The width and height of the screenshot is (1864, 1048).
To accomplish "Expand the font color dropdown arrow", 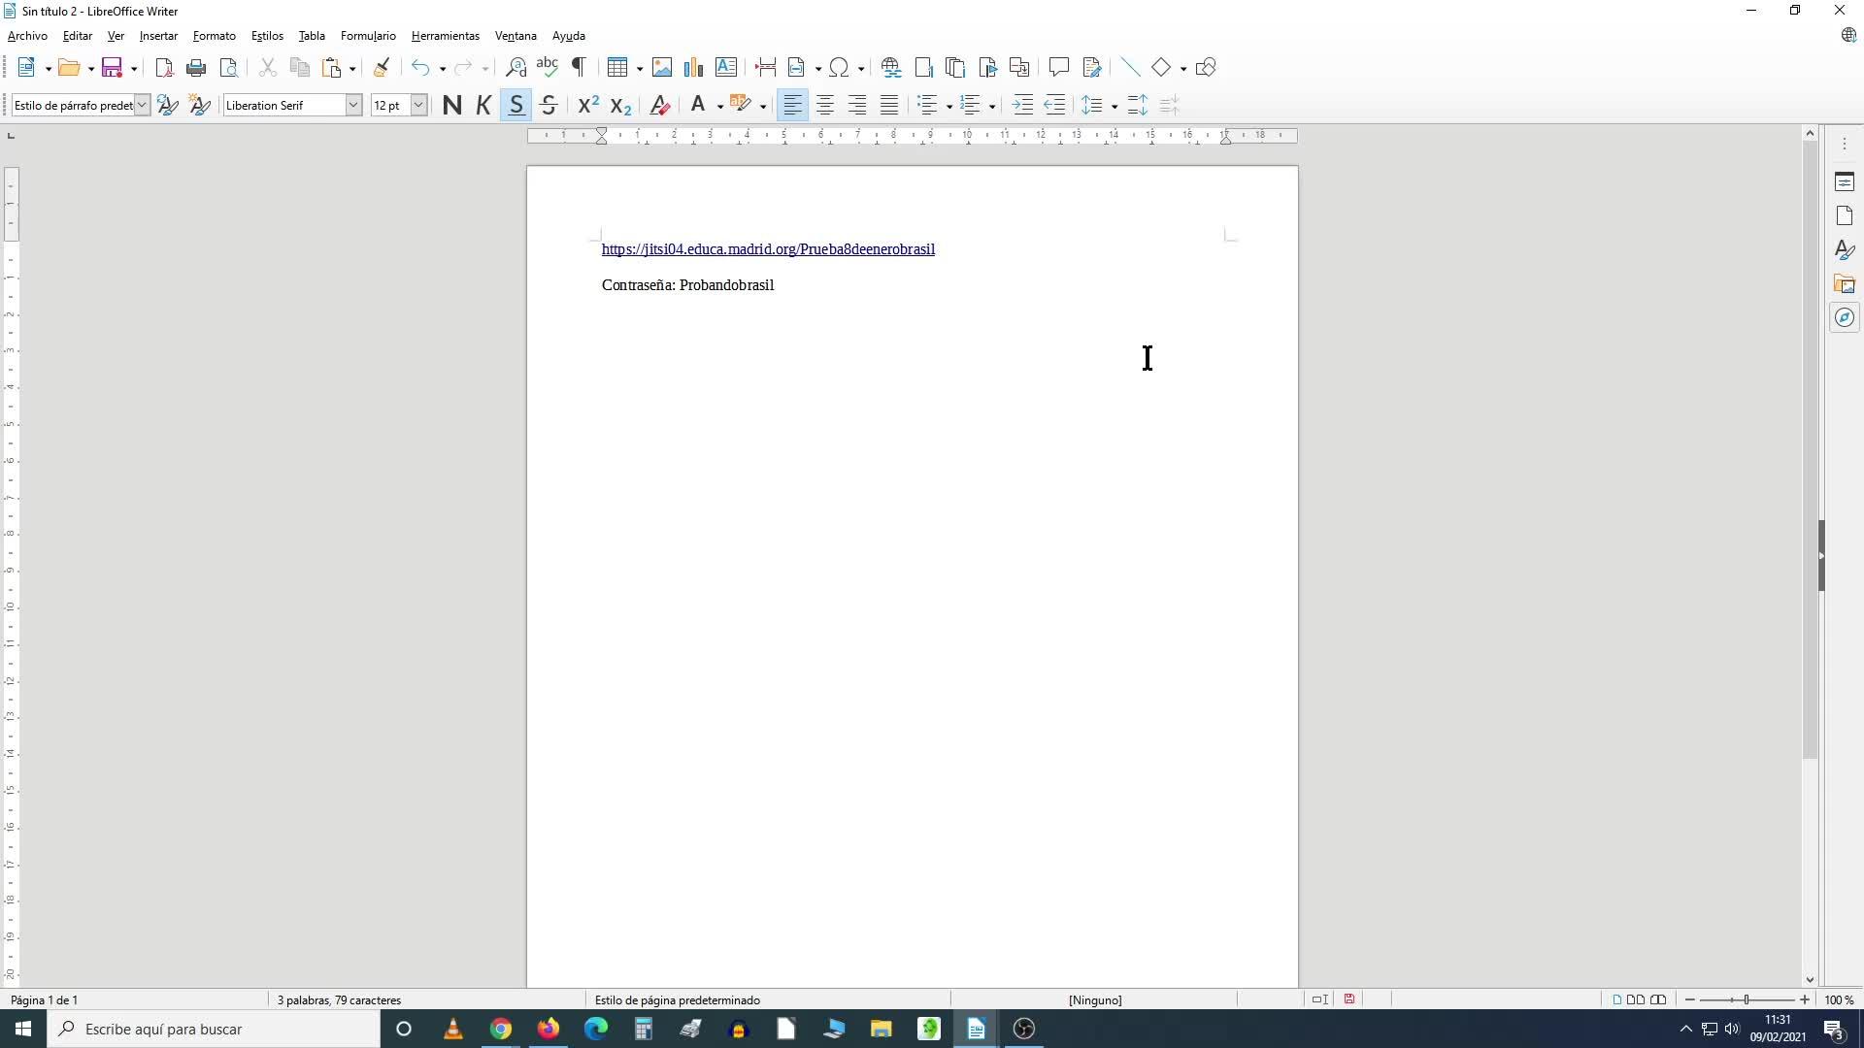I will tap(719, 106).
